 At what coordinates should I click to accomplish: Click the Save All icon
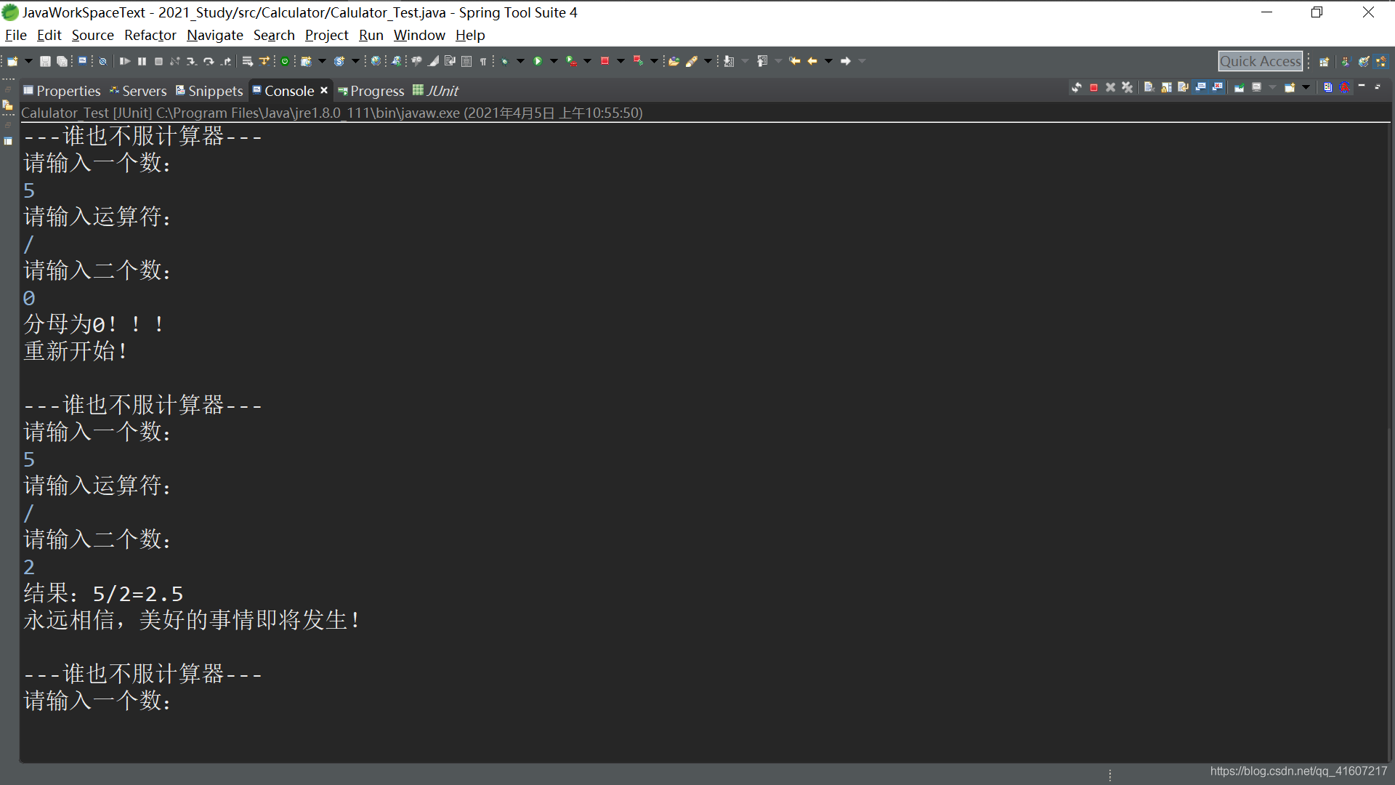pyautogui.click(x=62, y=61)
